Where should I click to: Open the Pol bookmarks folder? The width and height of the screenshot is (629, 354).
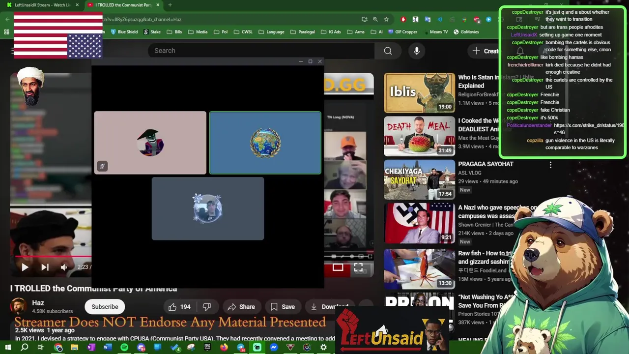click(221, 32)
